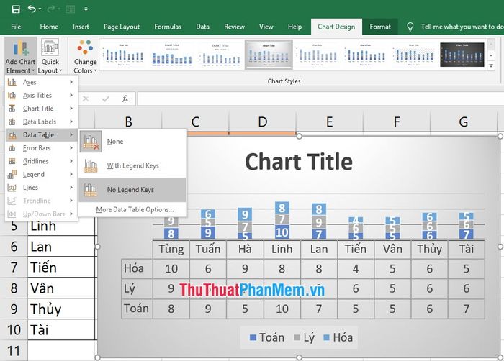504x361 pixels.
Task: Click the Insert Function fx icon
Action: pos(125,99)
